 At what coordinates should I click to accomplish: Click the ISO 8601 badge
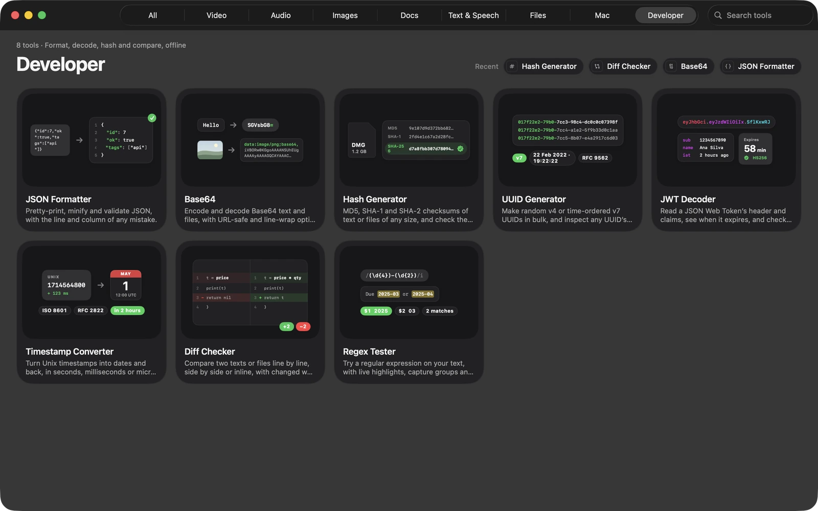tap(54, 311)
